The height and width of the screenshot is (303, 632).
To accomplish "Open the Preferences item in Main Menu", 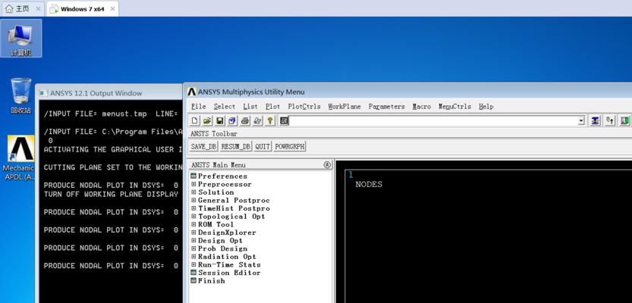I will (222, 176).
